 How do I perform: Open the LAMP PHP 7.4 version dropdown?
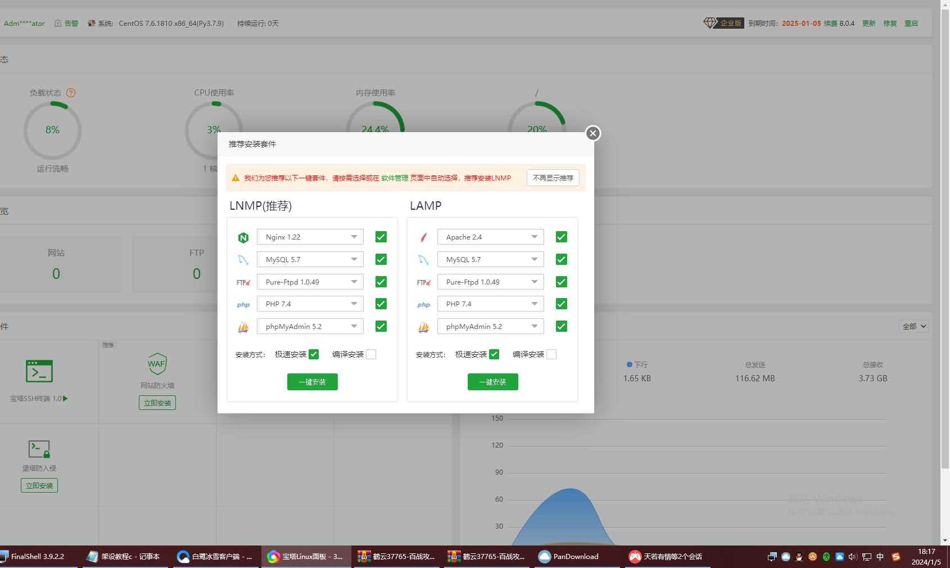[491, 304]
